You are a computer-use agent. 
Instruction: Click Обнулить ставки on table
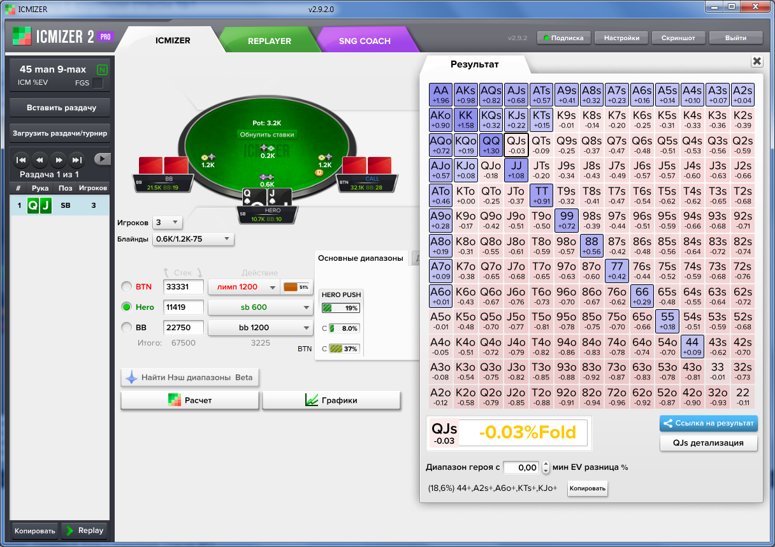267,135
